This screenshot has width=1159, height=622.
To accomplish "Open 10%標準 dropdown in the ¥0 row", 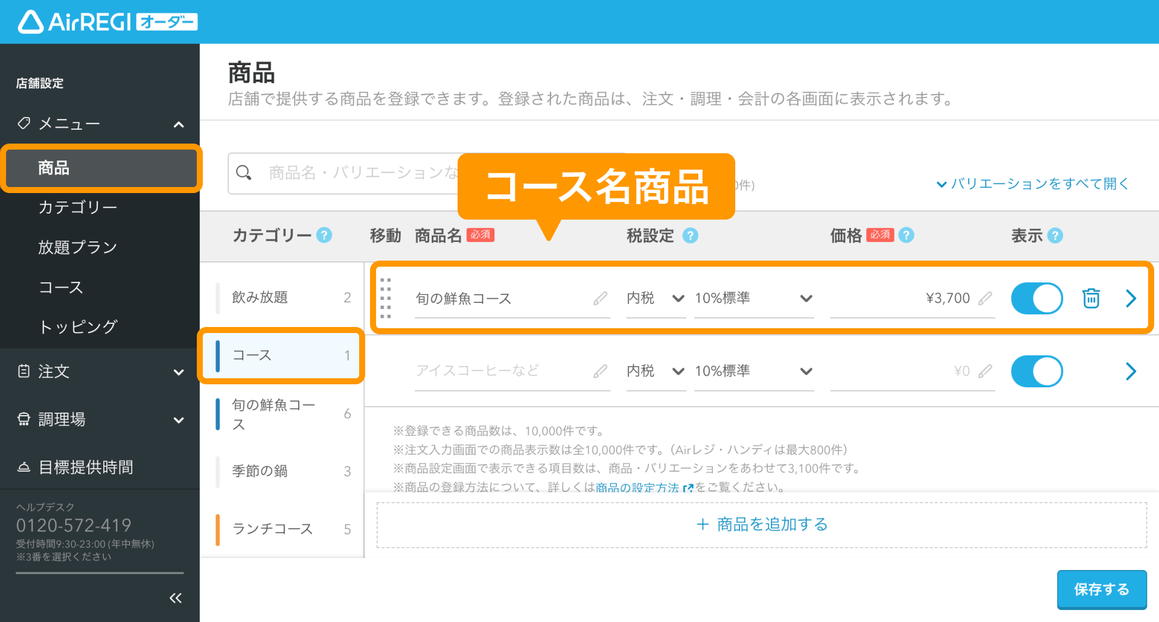I will pyautogui.click(x=754, y=371).
